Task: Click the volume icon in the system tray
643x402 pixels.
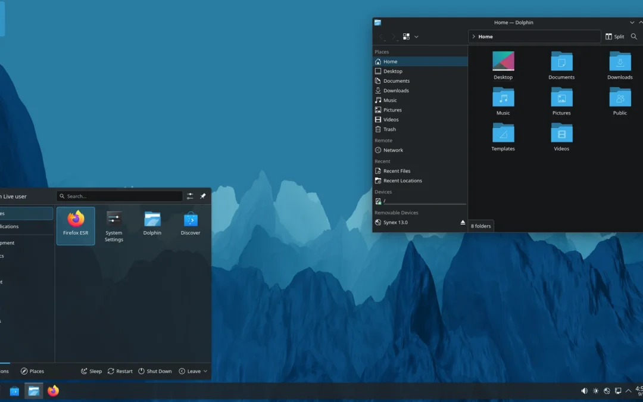Action: click(584, 391)
